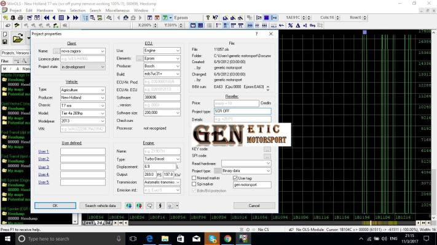
Task: Click the SPI code browse button
Action: click(x=267, y=156)
